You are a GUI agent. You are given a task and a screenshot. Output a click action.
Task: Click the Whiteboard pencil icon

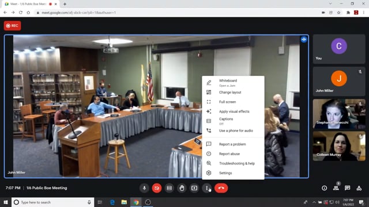tap(209, 83)
